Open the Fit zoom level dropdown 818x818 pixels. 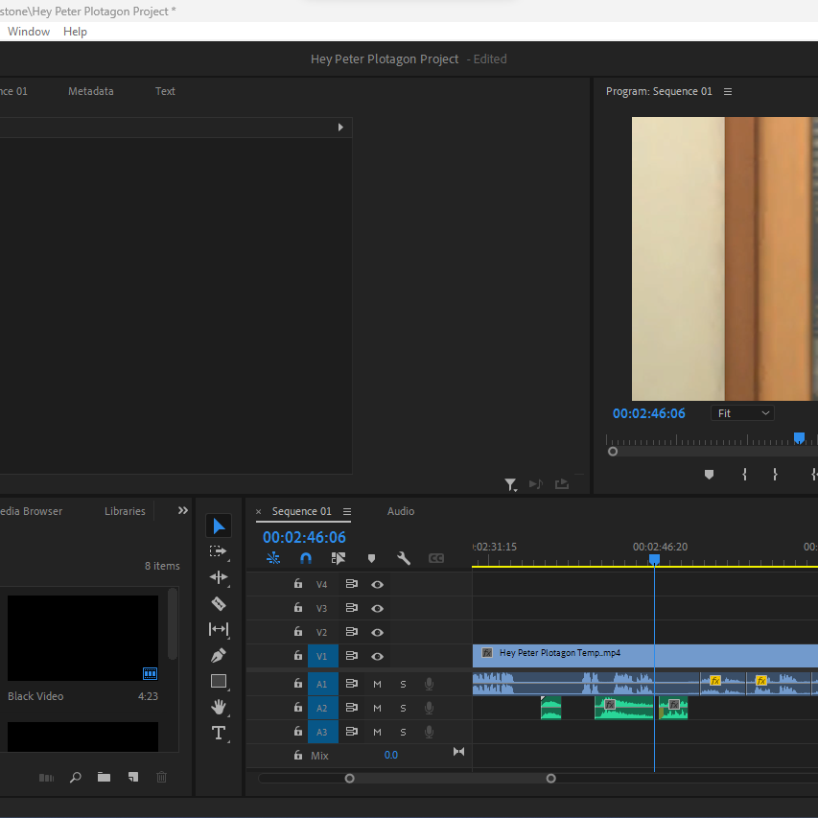coord(743,413)
